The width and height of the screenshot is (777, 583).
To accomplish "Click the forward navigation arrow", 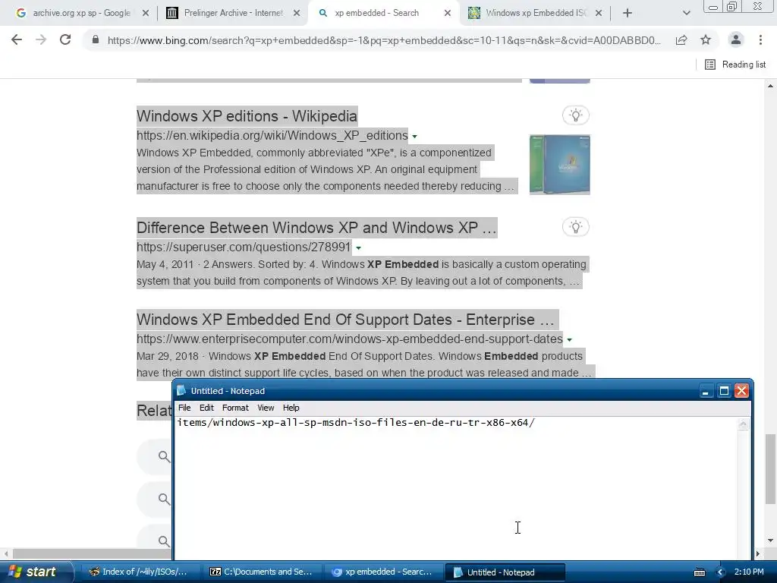I will click(41, 39).
